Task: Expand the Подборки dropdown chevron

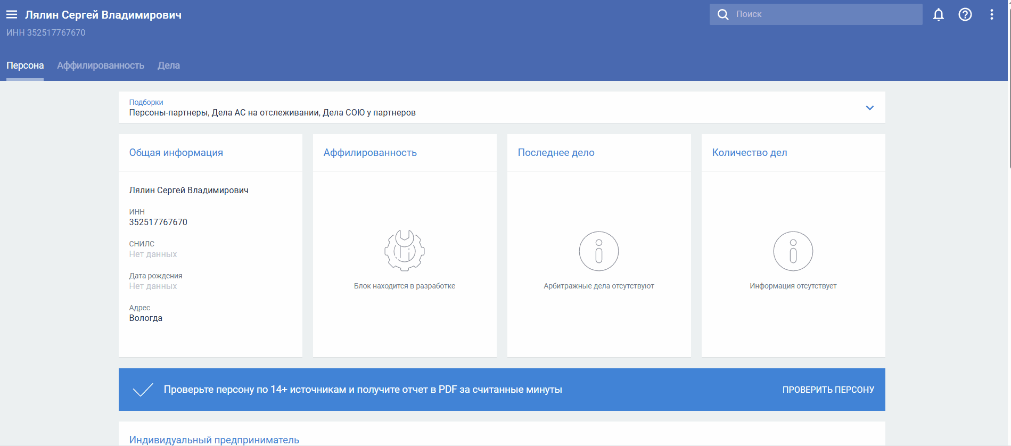Action: click(x=869, y=108)
